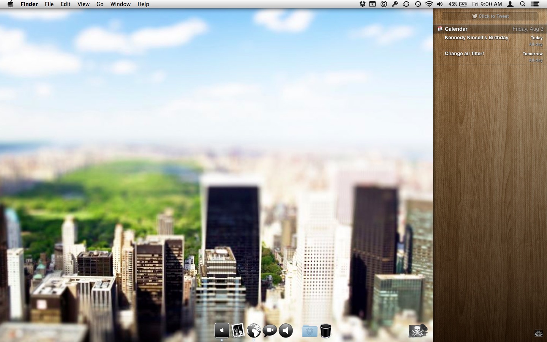This screenshot has width=547, height=342.
Task: Click the Fri 9:00 AM clock
Action: pyautogui.click(x=487, y=4)
